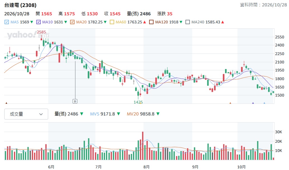Uncheck the MA10 moving average line
This screenshot has height=170, width=289.
click(x=38, y=22)
